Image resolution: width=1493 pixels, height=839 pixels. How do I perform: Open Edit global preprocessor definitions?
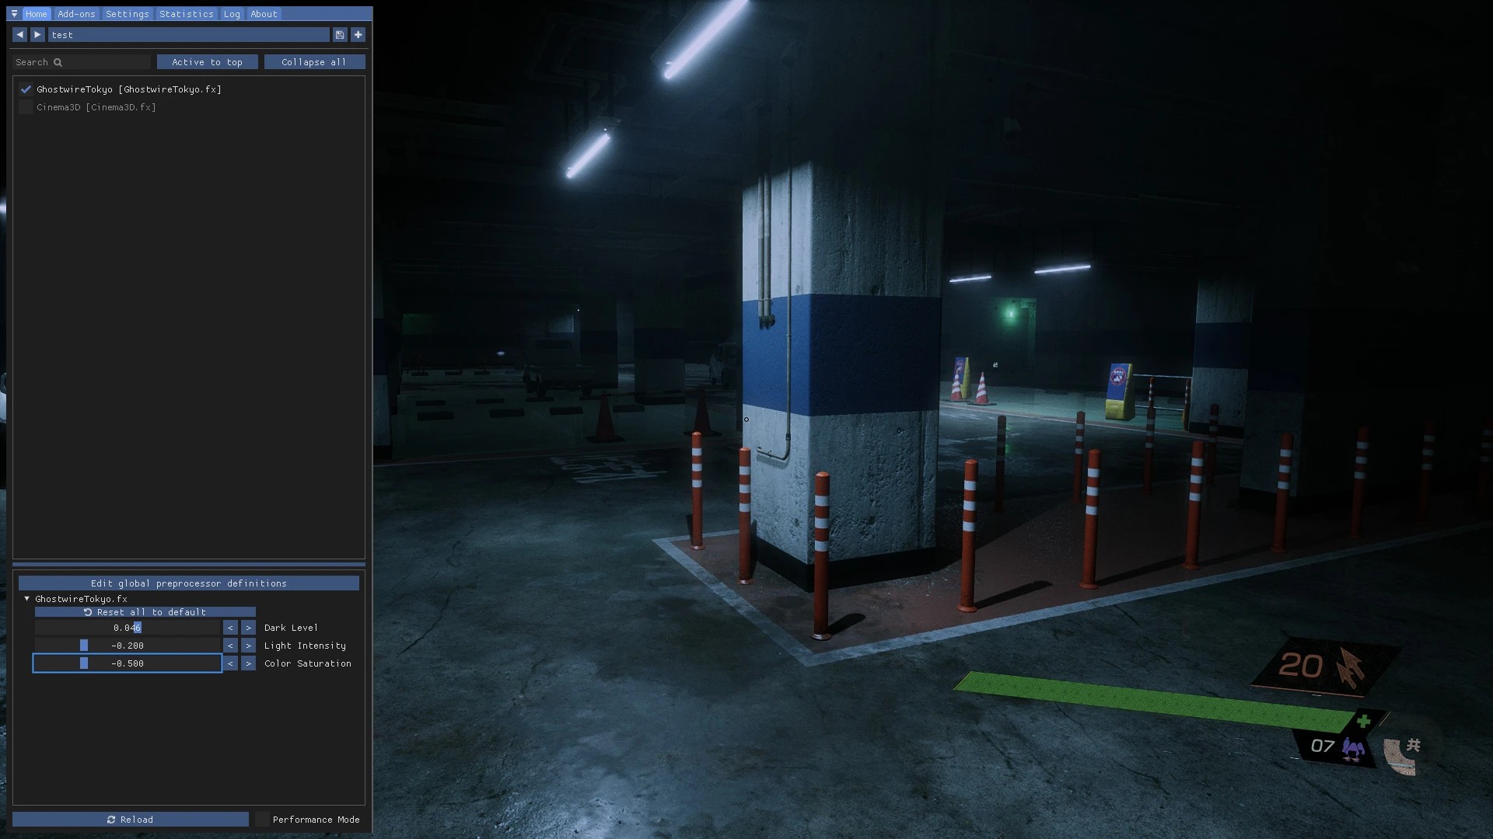pyautogui.click(x=189, y=583)
